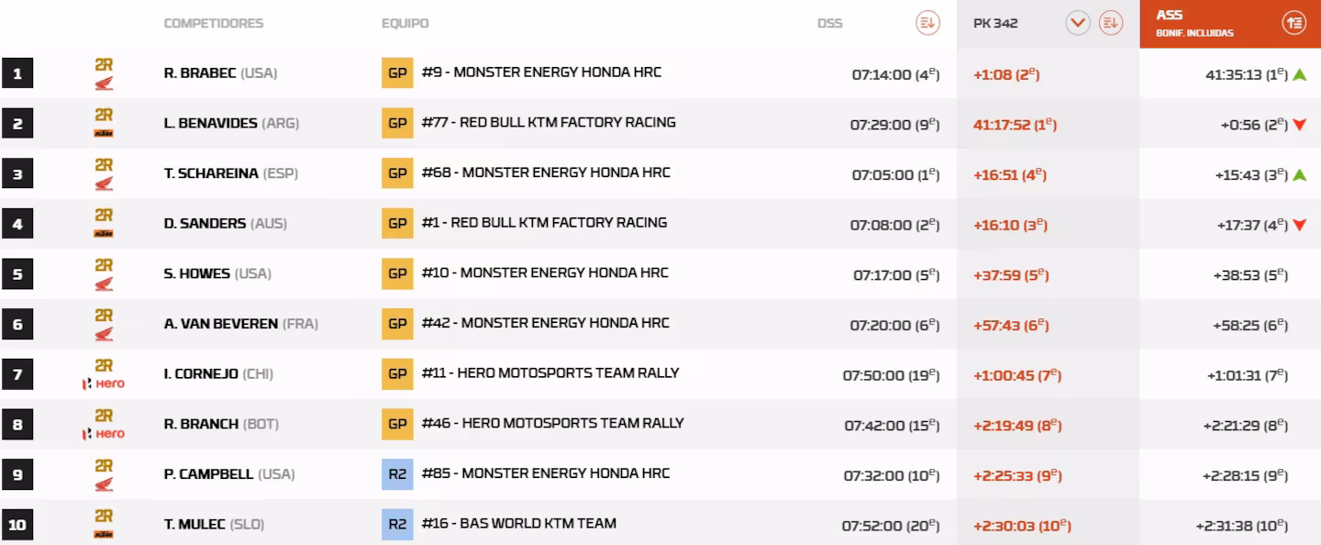Click the COMPETIDORES column header
Viewport: 1321px width, 545px height.
[x=213, y=24]
